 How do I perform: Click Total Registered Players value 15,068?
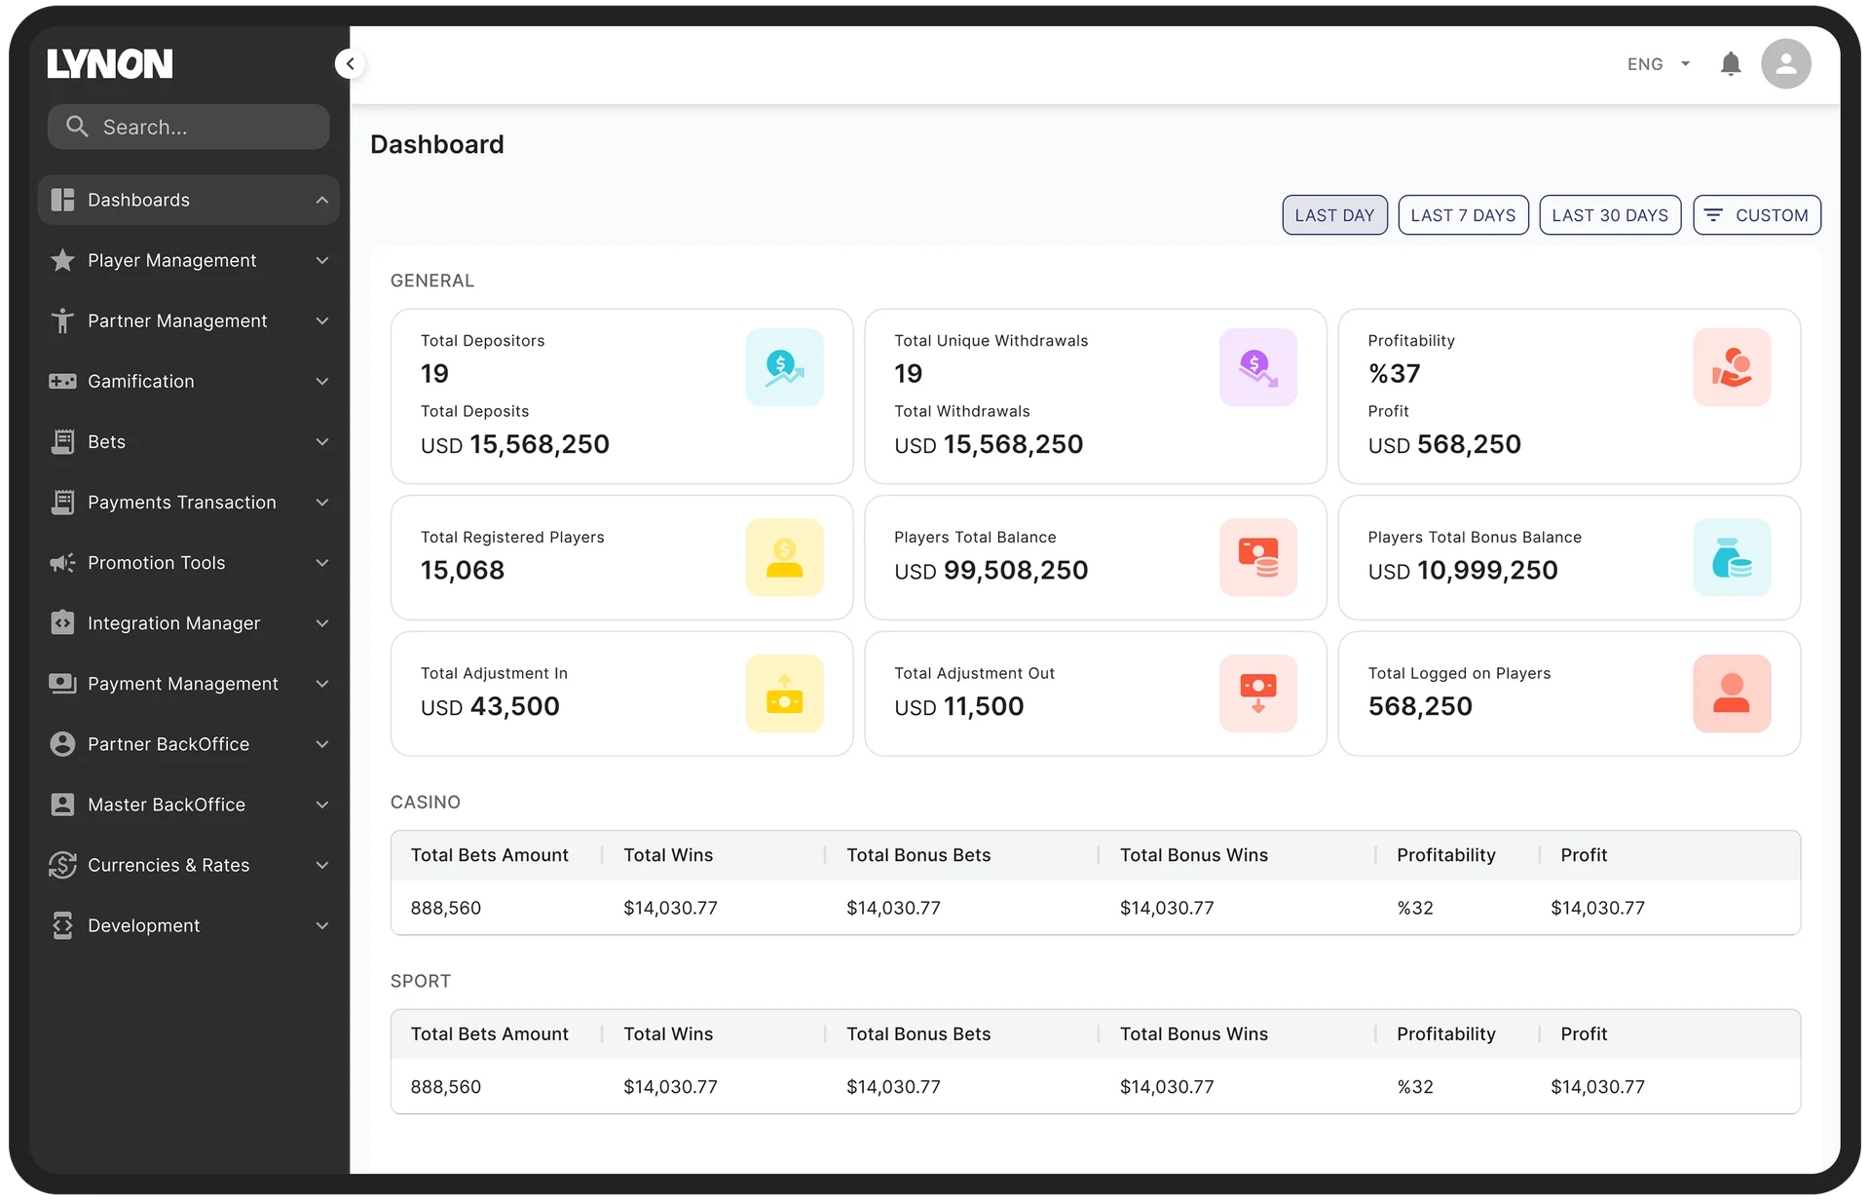tap(463, 570)
